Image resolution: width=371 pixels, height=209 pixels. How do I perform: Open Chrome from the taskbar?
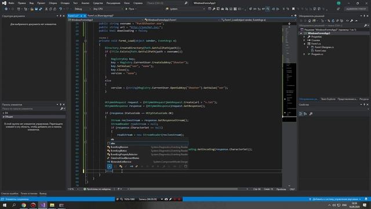pyautogui.click(x=24, y=205)
